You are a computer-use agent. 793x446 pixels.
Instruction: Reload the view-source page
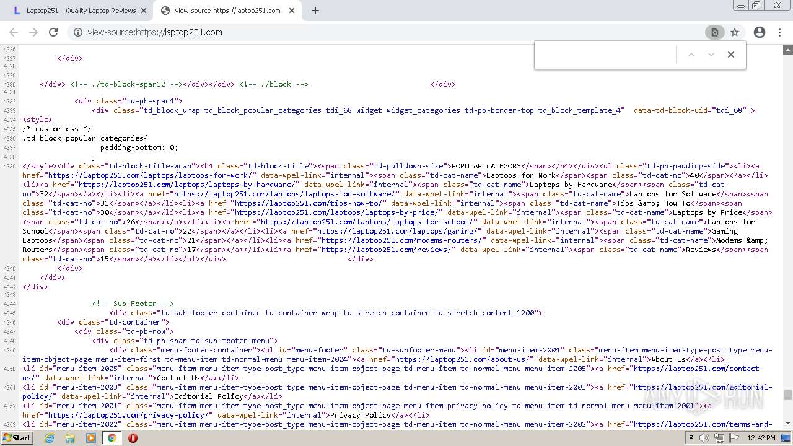tap(53, 32)
